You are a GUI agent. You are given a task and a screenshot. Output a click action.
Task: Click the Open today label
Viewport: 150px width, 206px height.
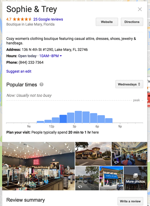tap(27, 56)
